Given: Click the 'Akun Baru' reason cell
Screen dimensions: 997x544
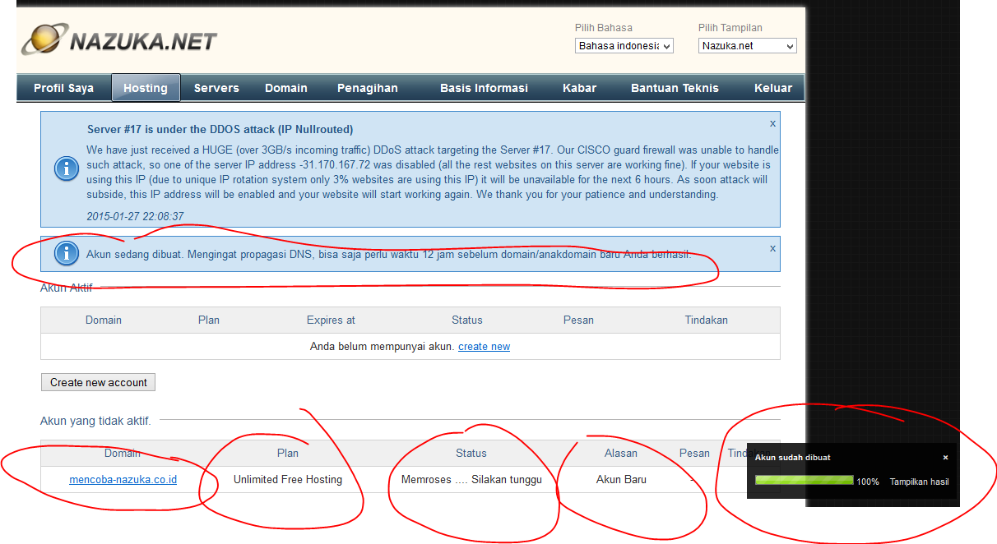Looking at the screenshot, I should [x=621, y=479].
